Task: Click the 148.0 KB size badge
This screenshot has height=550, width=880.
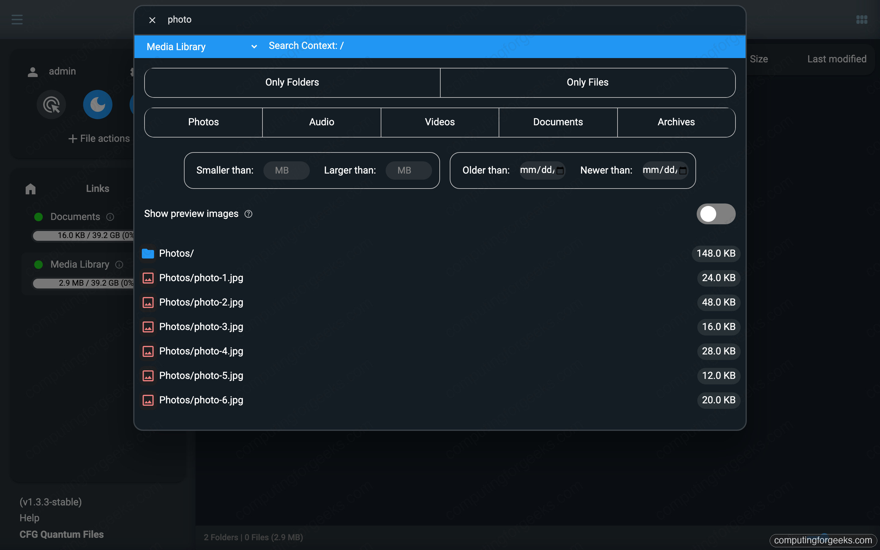Action: (x=716, y=254)
